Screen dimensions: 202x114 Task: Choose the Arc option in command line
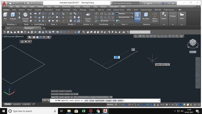click(x=87, y=101)
